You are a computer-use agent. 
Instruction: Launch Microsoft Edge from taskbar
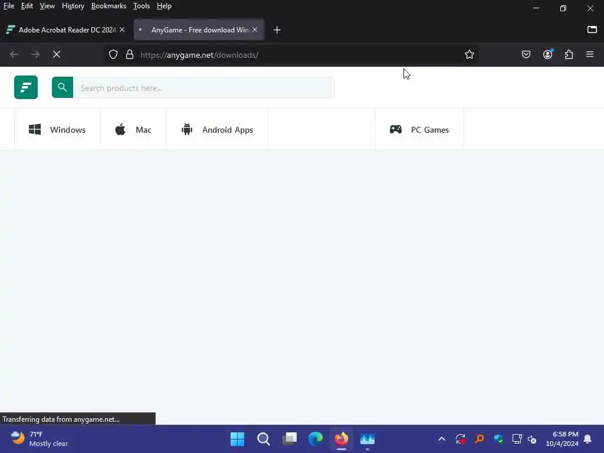316,439
